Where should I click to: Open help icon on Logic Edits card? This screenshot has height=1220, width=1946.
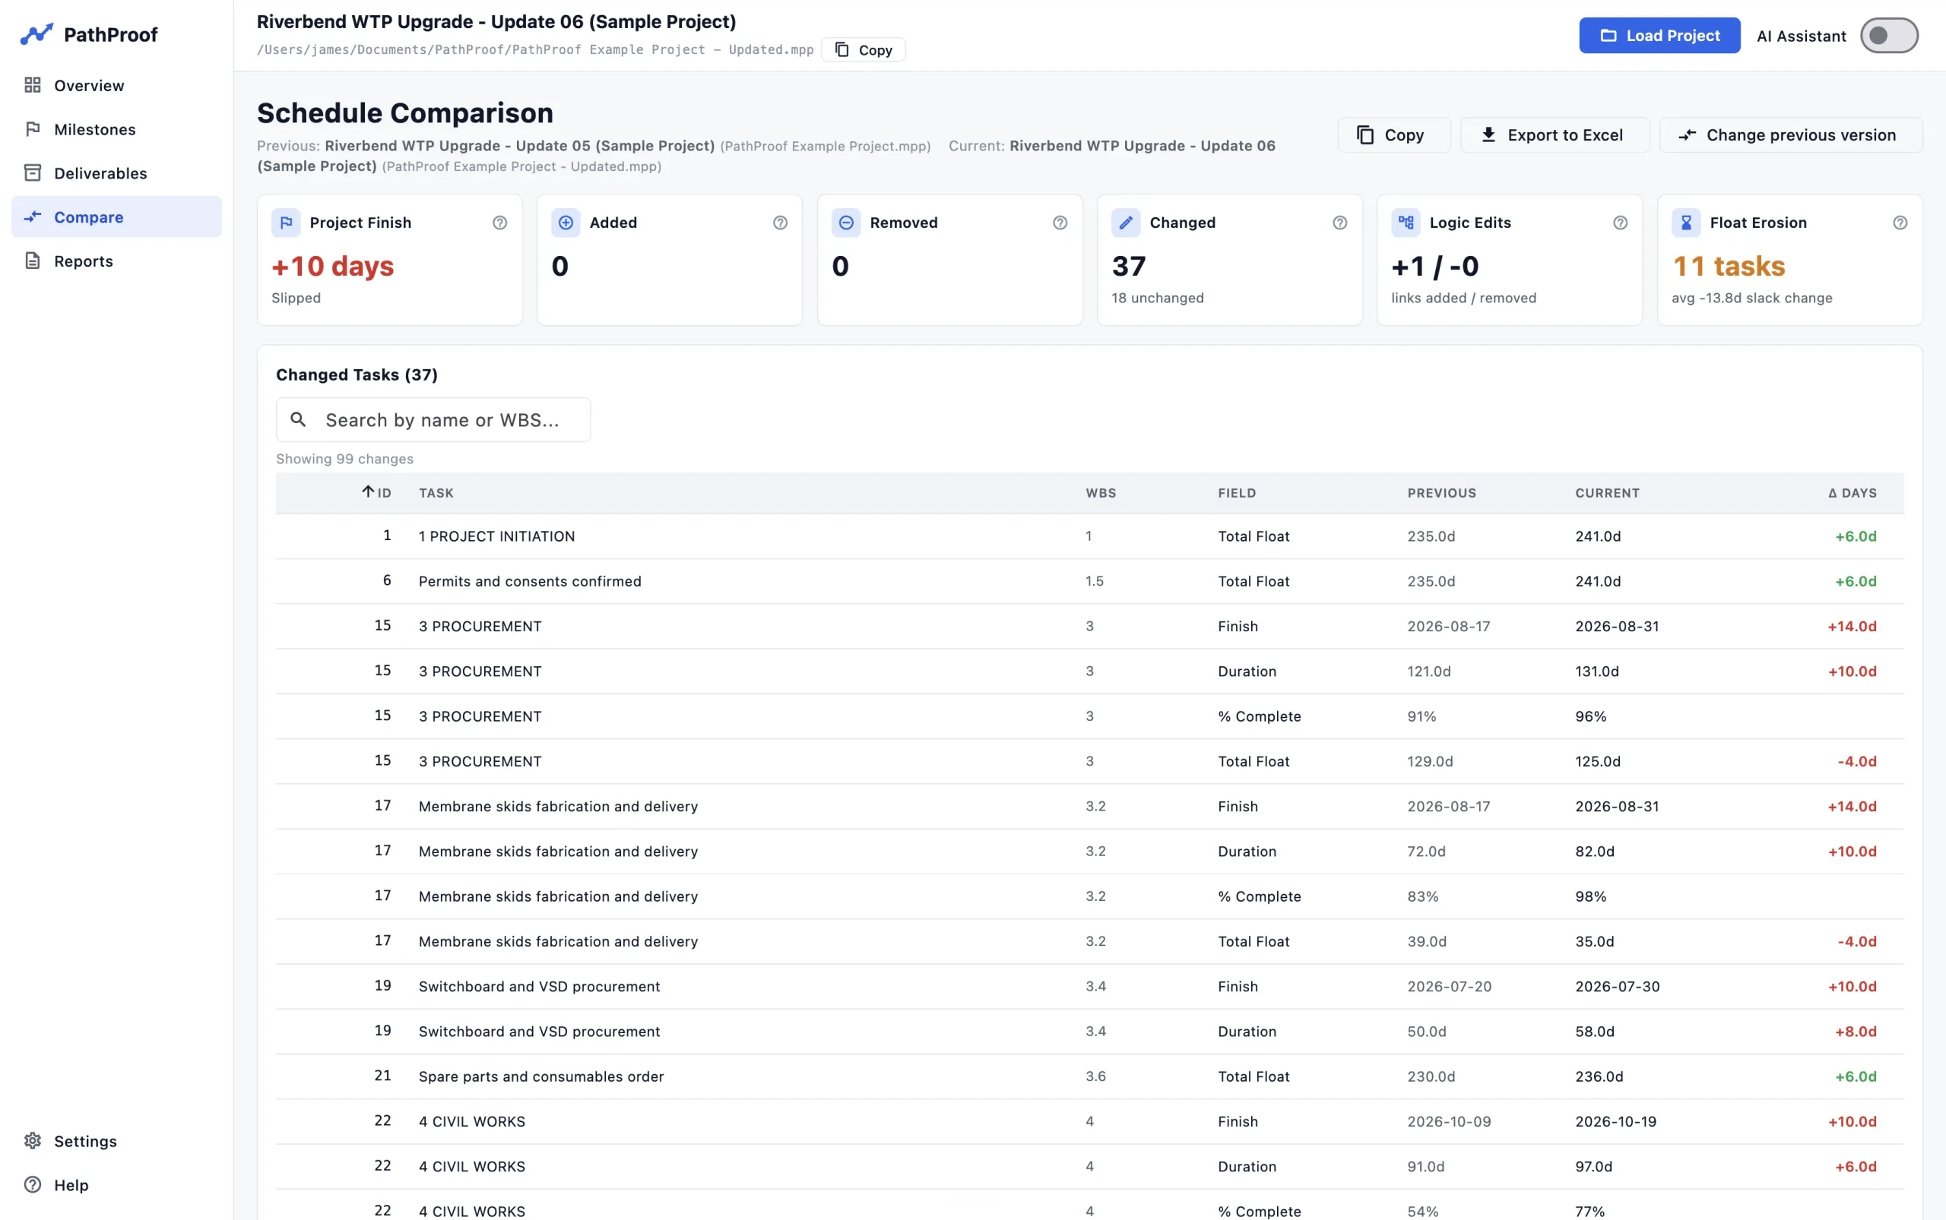(x=1620, y=223)
